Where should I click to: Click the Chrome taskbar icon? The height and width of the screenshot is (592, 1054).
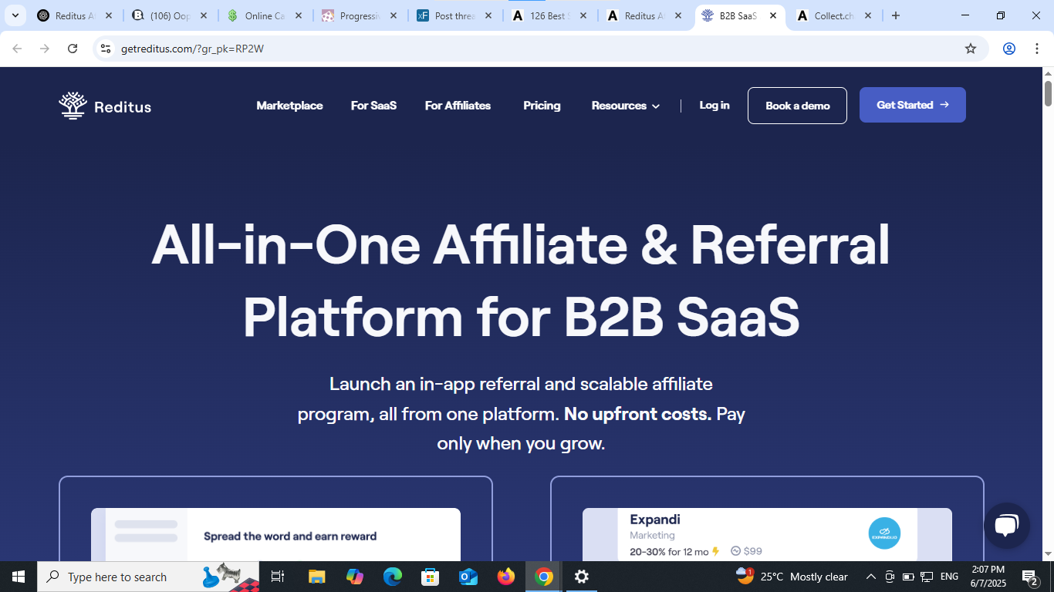[x=544, y=577]
